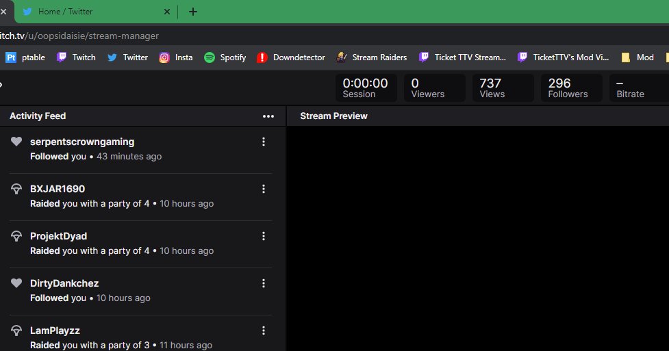Open the Ticket TTV Stream bookmark

[x=462, y=57]
